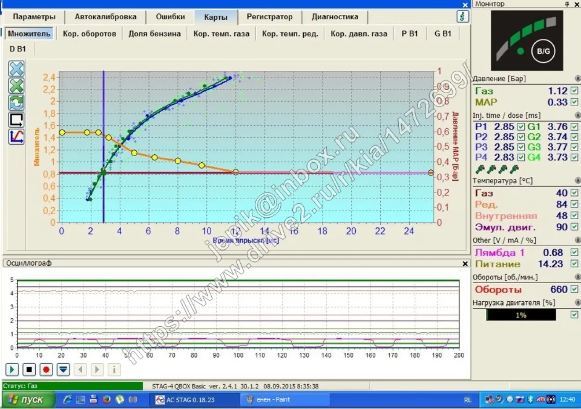This screenshot has width=581, height=409.
Task: Open the Регистратор tab
Action: pyautogui.click(x=269, y=17)
